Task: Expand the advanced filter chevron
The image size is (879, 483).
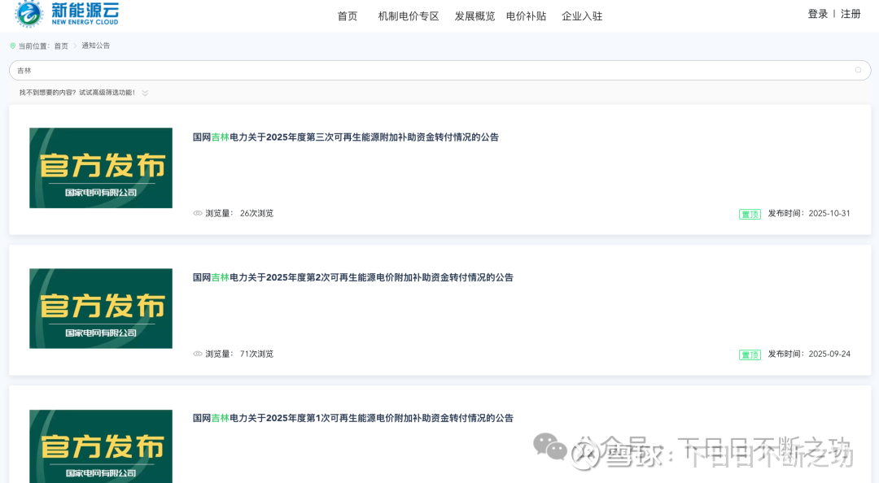Action: 145,93
